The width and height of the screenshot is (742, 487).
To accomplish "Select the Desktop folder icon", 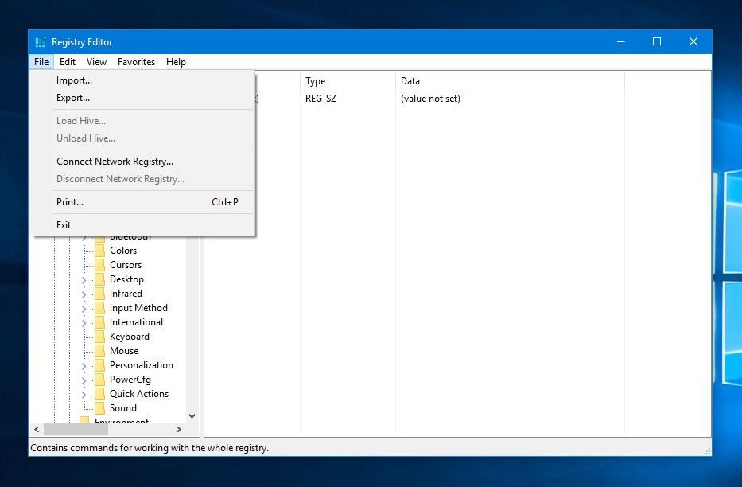I will click(100, 279).
